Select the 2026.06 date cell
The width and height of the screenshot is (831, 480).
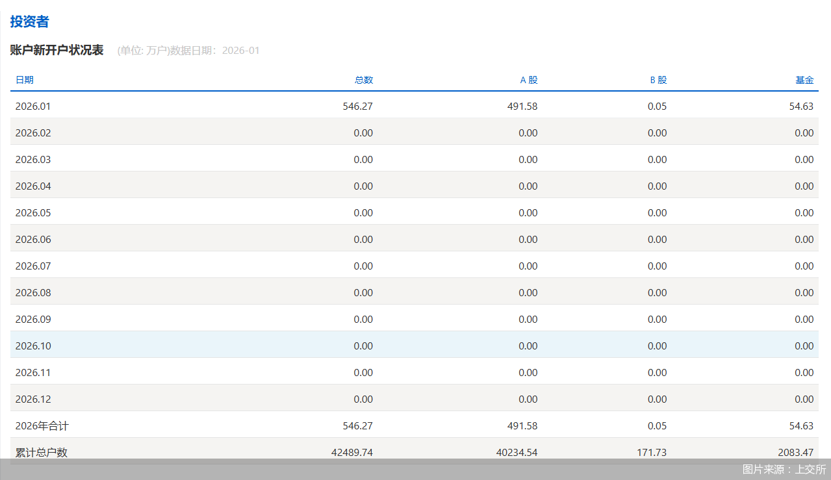pos(33,239)
